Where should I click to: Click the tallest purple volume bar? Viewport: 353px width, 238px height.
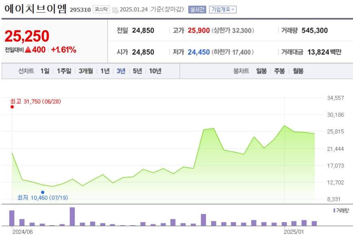point(72,216)
